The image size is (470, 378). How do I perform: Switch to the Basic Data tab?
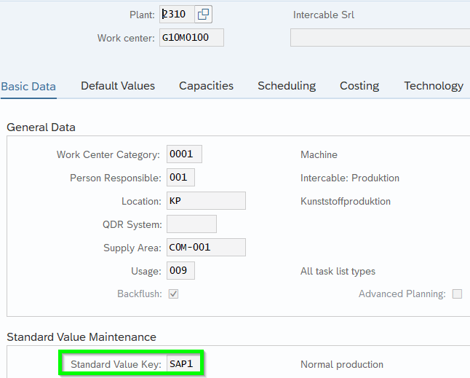point(28,86)
